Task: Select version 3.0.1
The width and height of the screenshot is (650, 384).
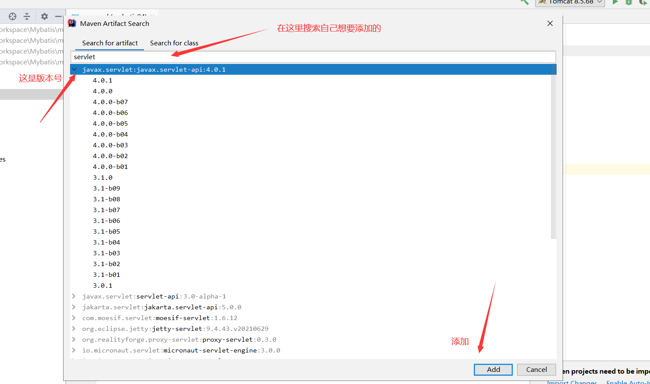Action: click(x=102, y=286)
